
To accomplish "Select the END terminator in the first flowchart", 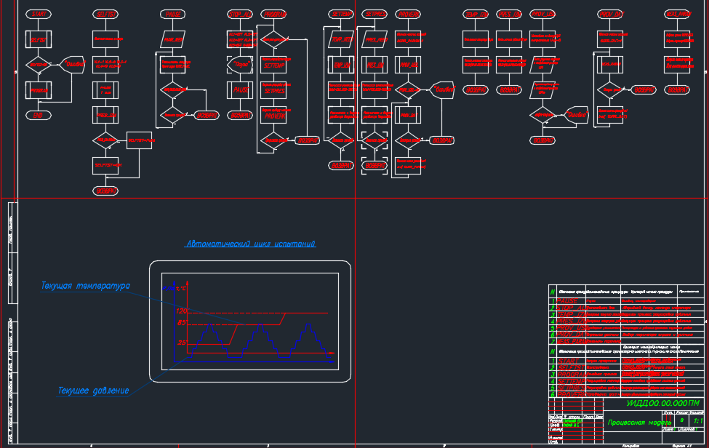I will pyautogui.click(x=39, y=115).
